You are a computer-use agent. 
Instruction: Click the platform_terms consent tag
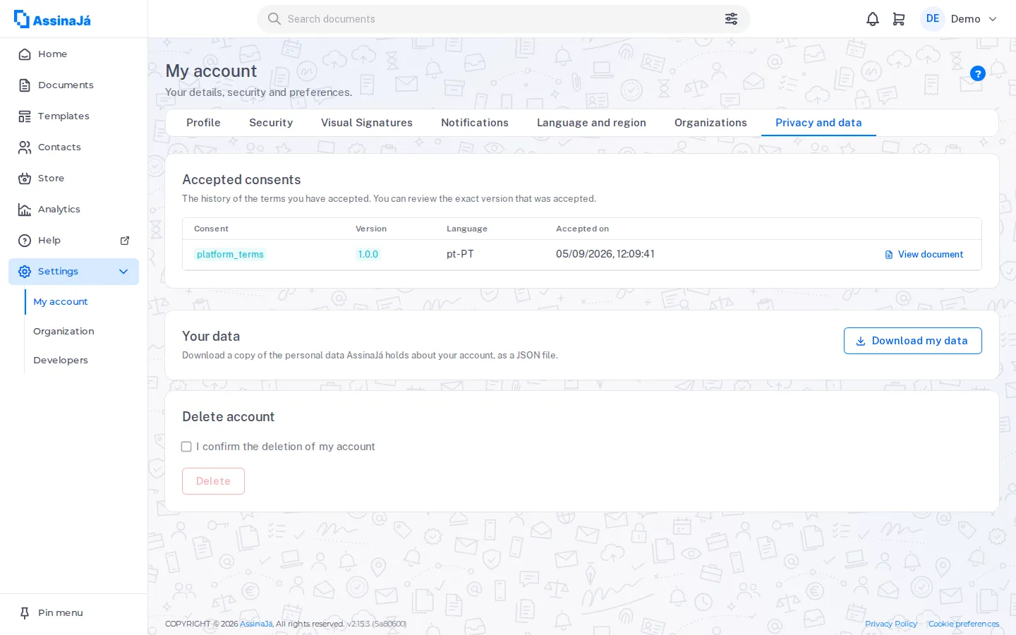click(230, 255)
